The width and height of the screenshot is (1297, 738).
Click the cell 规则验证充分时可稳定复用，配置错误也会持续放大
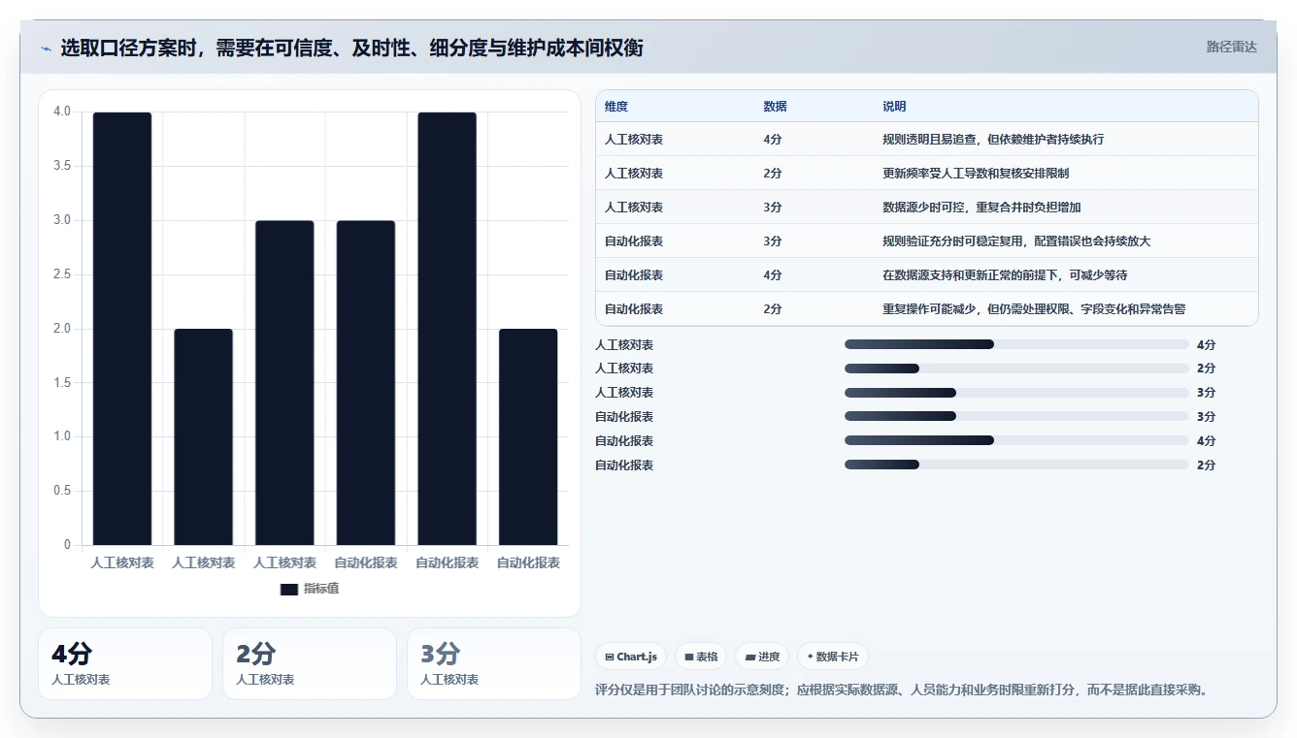click(1016, 241)
